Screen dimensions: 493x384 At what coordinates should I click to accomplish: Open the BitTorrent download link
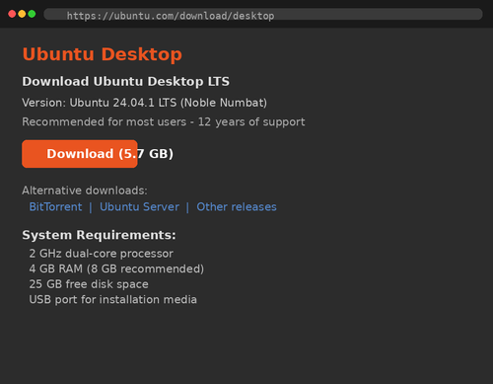coord(55,206)
